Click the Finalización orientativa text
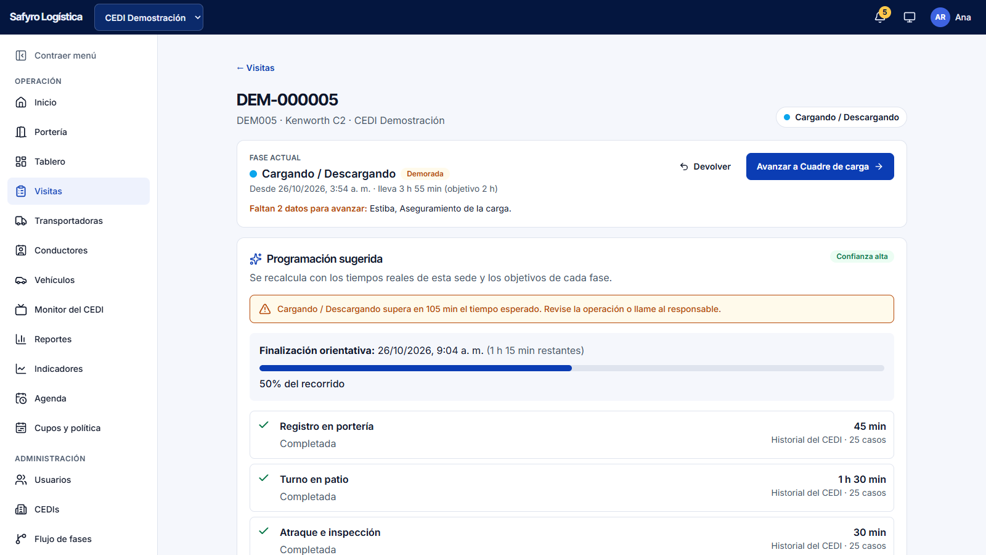Viewport: 986px width, 555px height. (317, 350)
